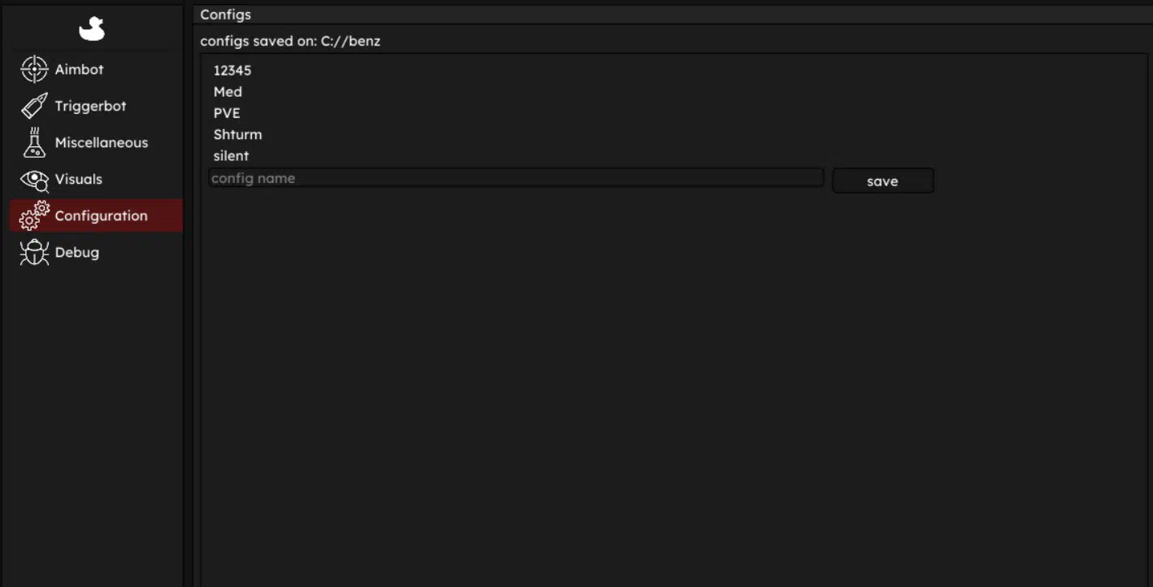Image resolution: width=1153 pixels, height=587 pixels.
Task: Click the crosshair icon beside Aimbot
Action: pos(34,69)
